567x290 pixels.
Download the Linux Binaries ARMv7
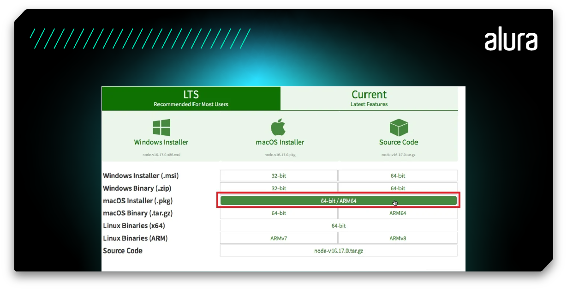click(279, 238)
